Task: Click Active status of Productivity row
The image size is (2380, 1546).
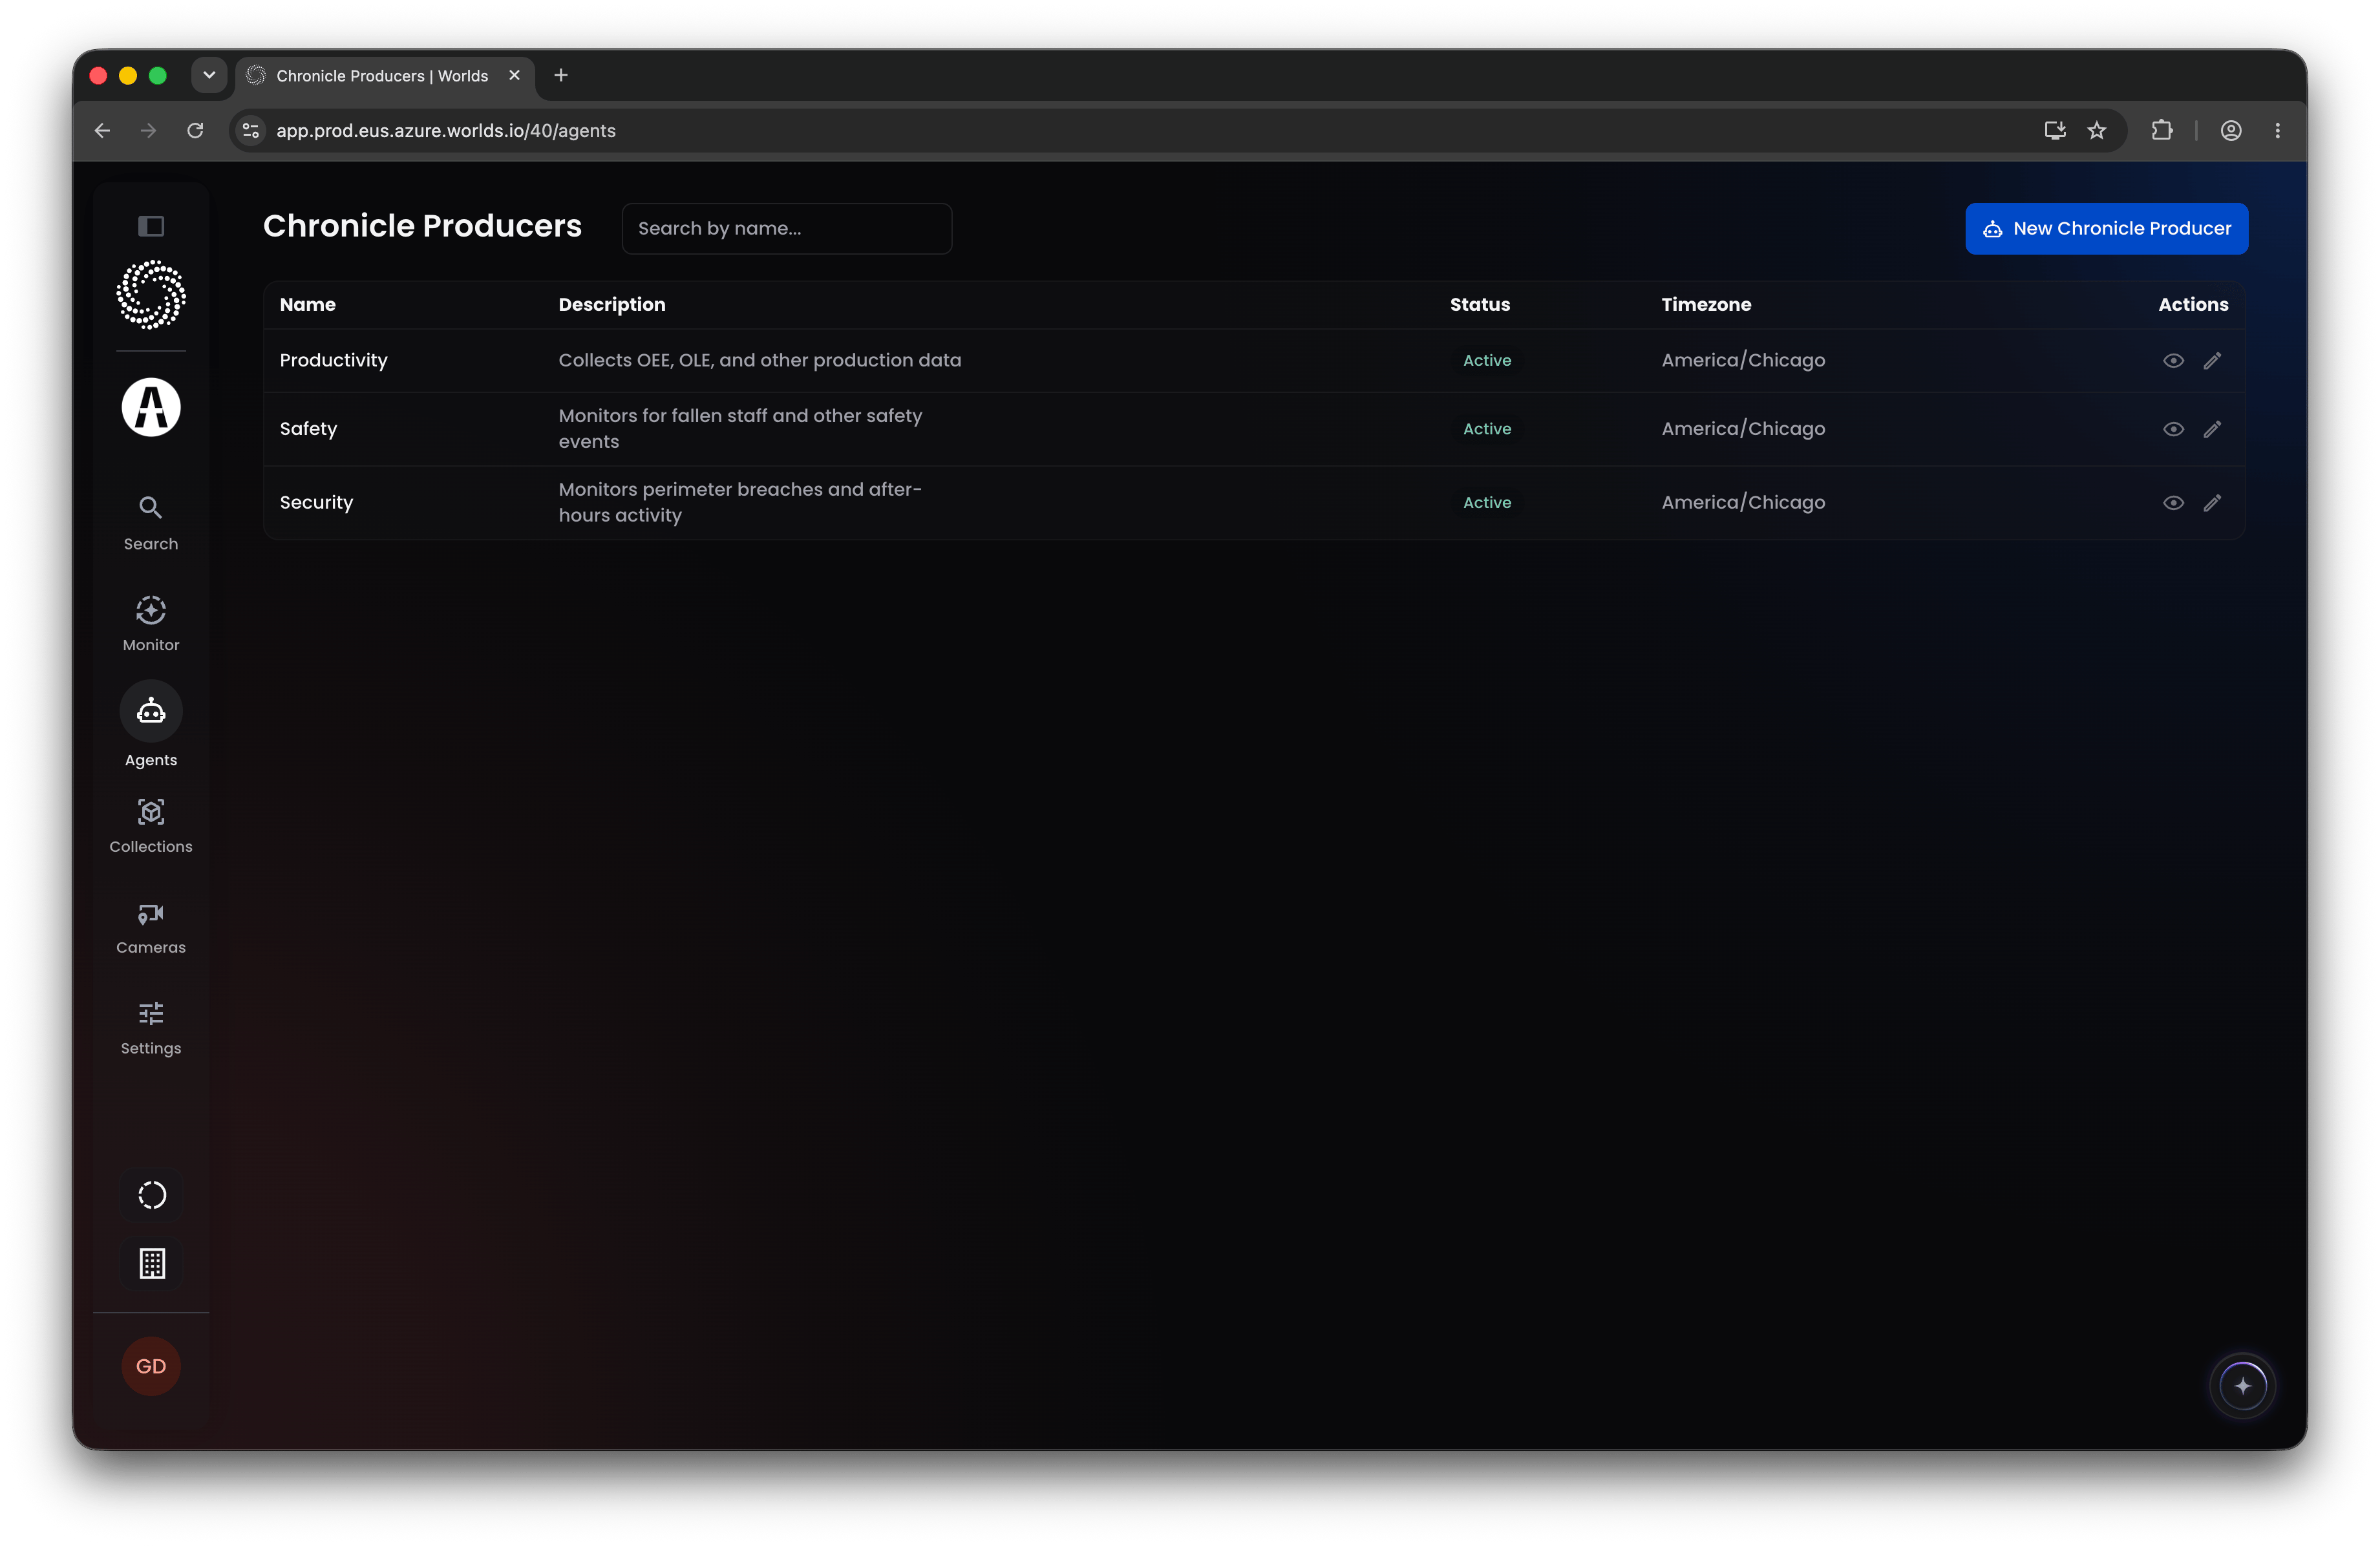Action: click(x=1486, y=361)
